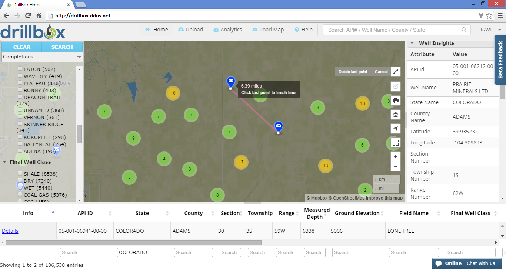506x269 pixels.
Task: Check the VERNON field checkbox
Action: click(x=20, y=117)
